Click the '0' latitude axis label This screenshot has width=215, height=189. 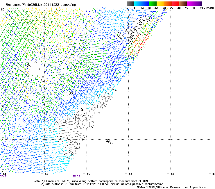[x=2, y=171]
